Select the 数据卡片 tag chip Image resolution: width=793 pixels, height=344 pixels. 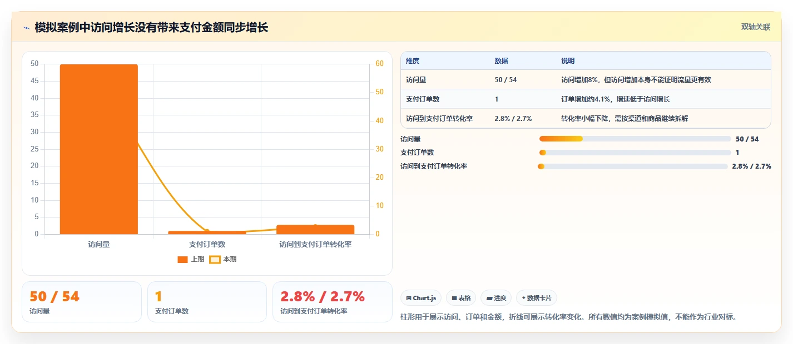click(x=537, y=298)
